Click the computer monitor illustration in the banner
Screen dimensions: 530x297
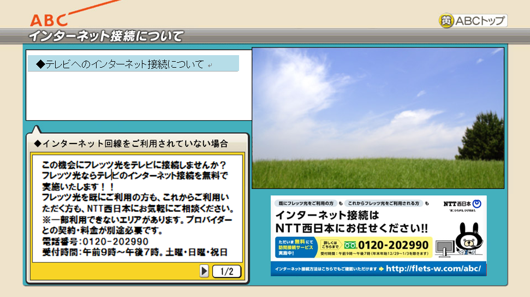point(444,248)
